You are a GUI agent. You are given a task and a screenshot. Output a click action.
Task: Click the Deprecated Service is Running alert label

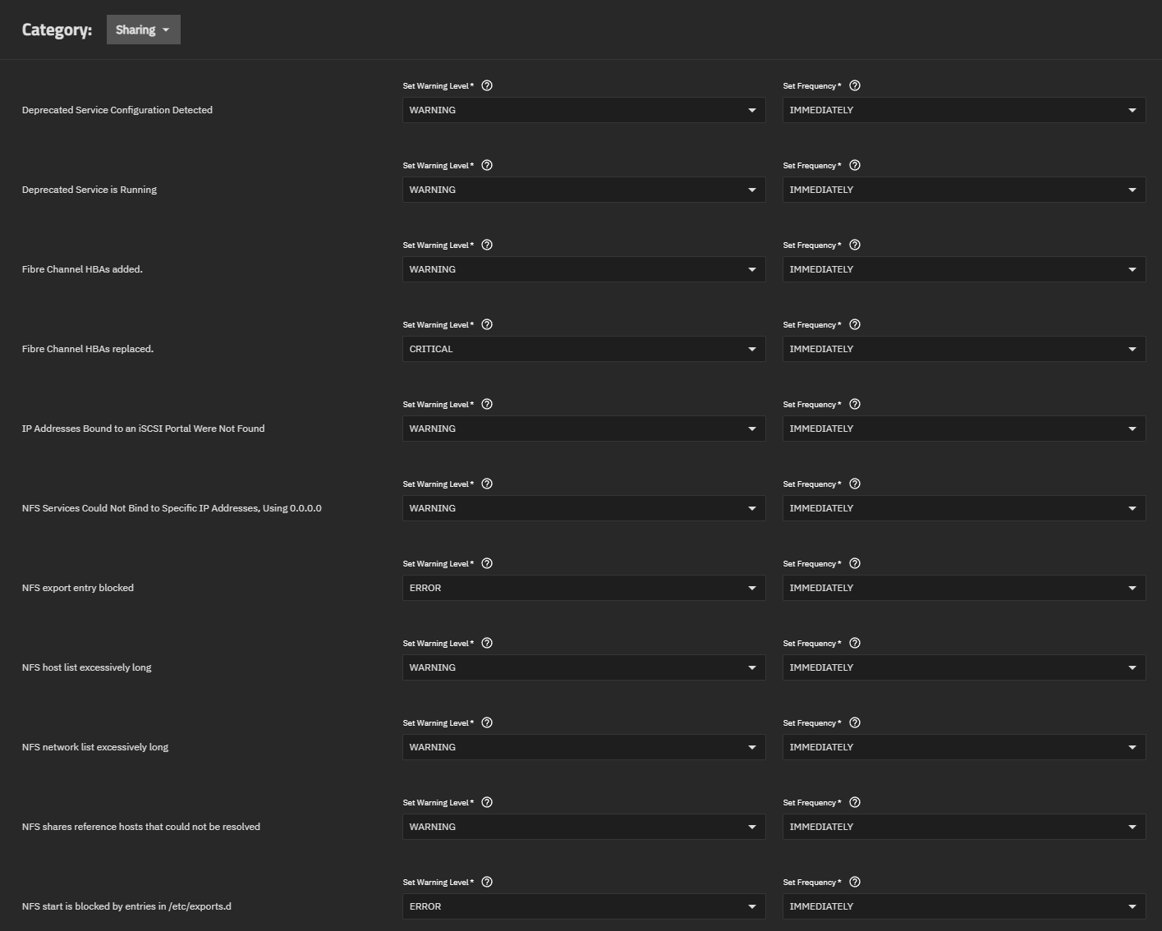89,190
